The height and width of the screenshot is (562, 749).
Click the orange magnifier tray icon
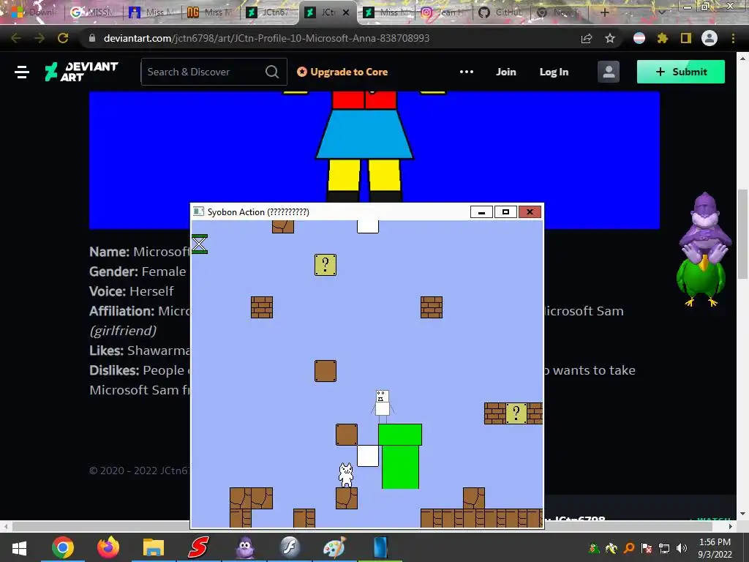click(629, 547)
